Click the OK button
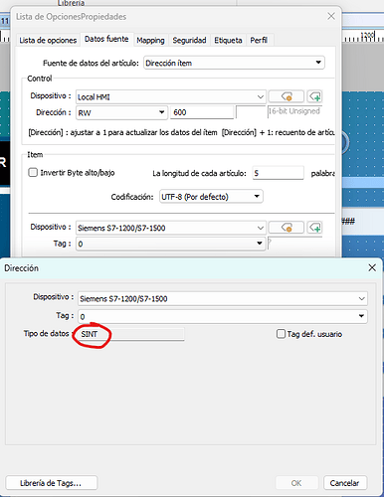 pyautogui.click(x=296, y=483)
